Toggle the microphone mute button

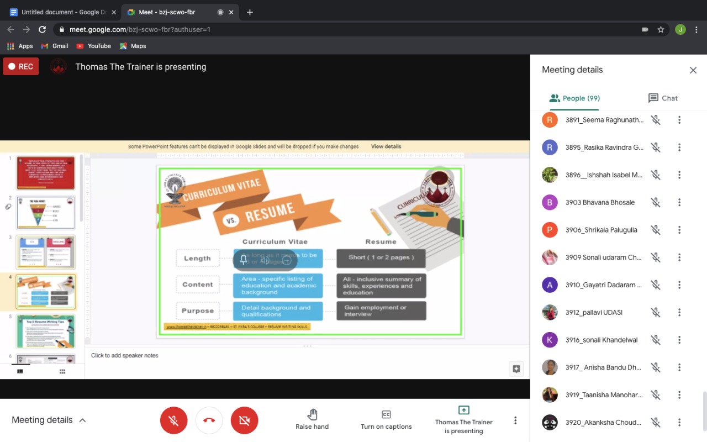[x=173, y=420]
